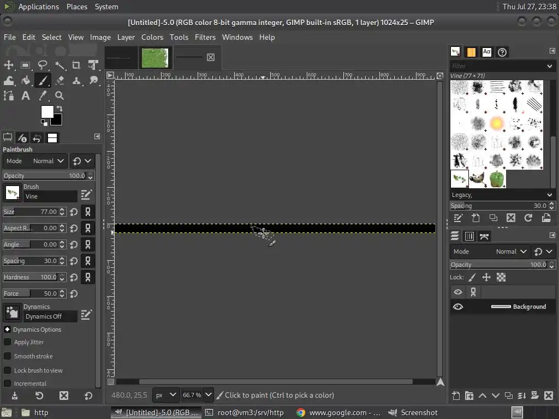Select the Unified Transform tool

(93, 65)
